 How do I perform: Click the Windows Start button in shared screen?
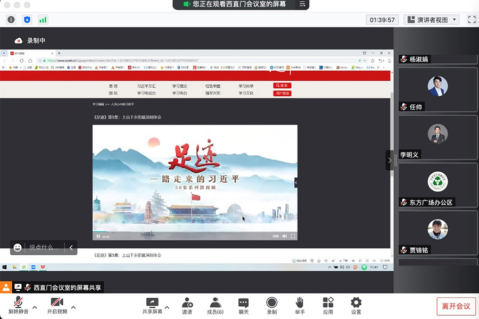[5, 267]
